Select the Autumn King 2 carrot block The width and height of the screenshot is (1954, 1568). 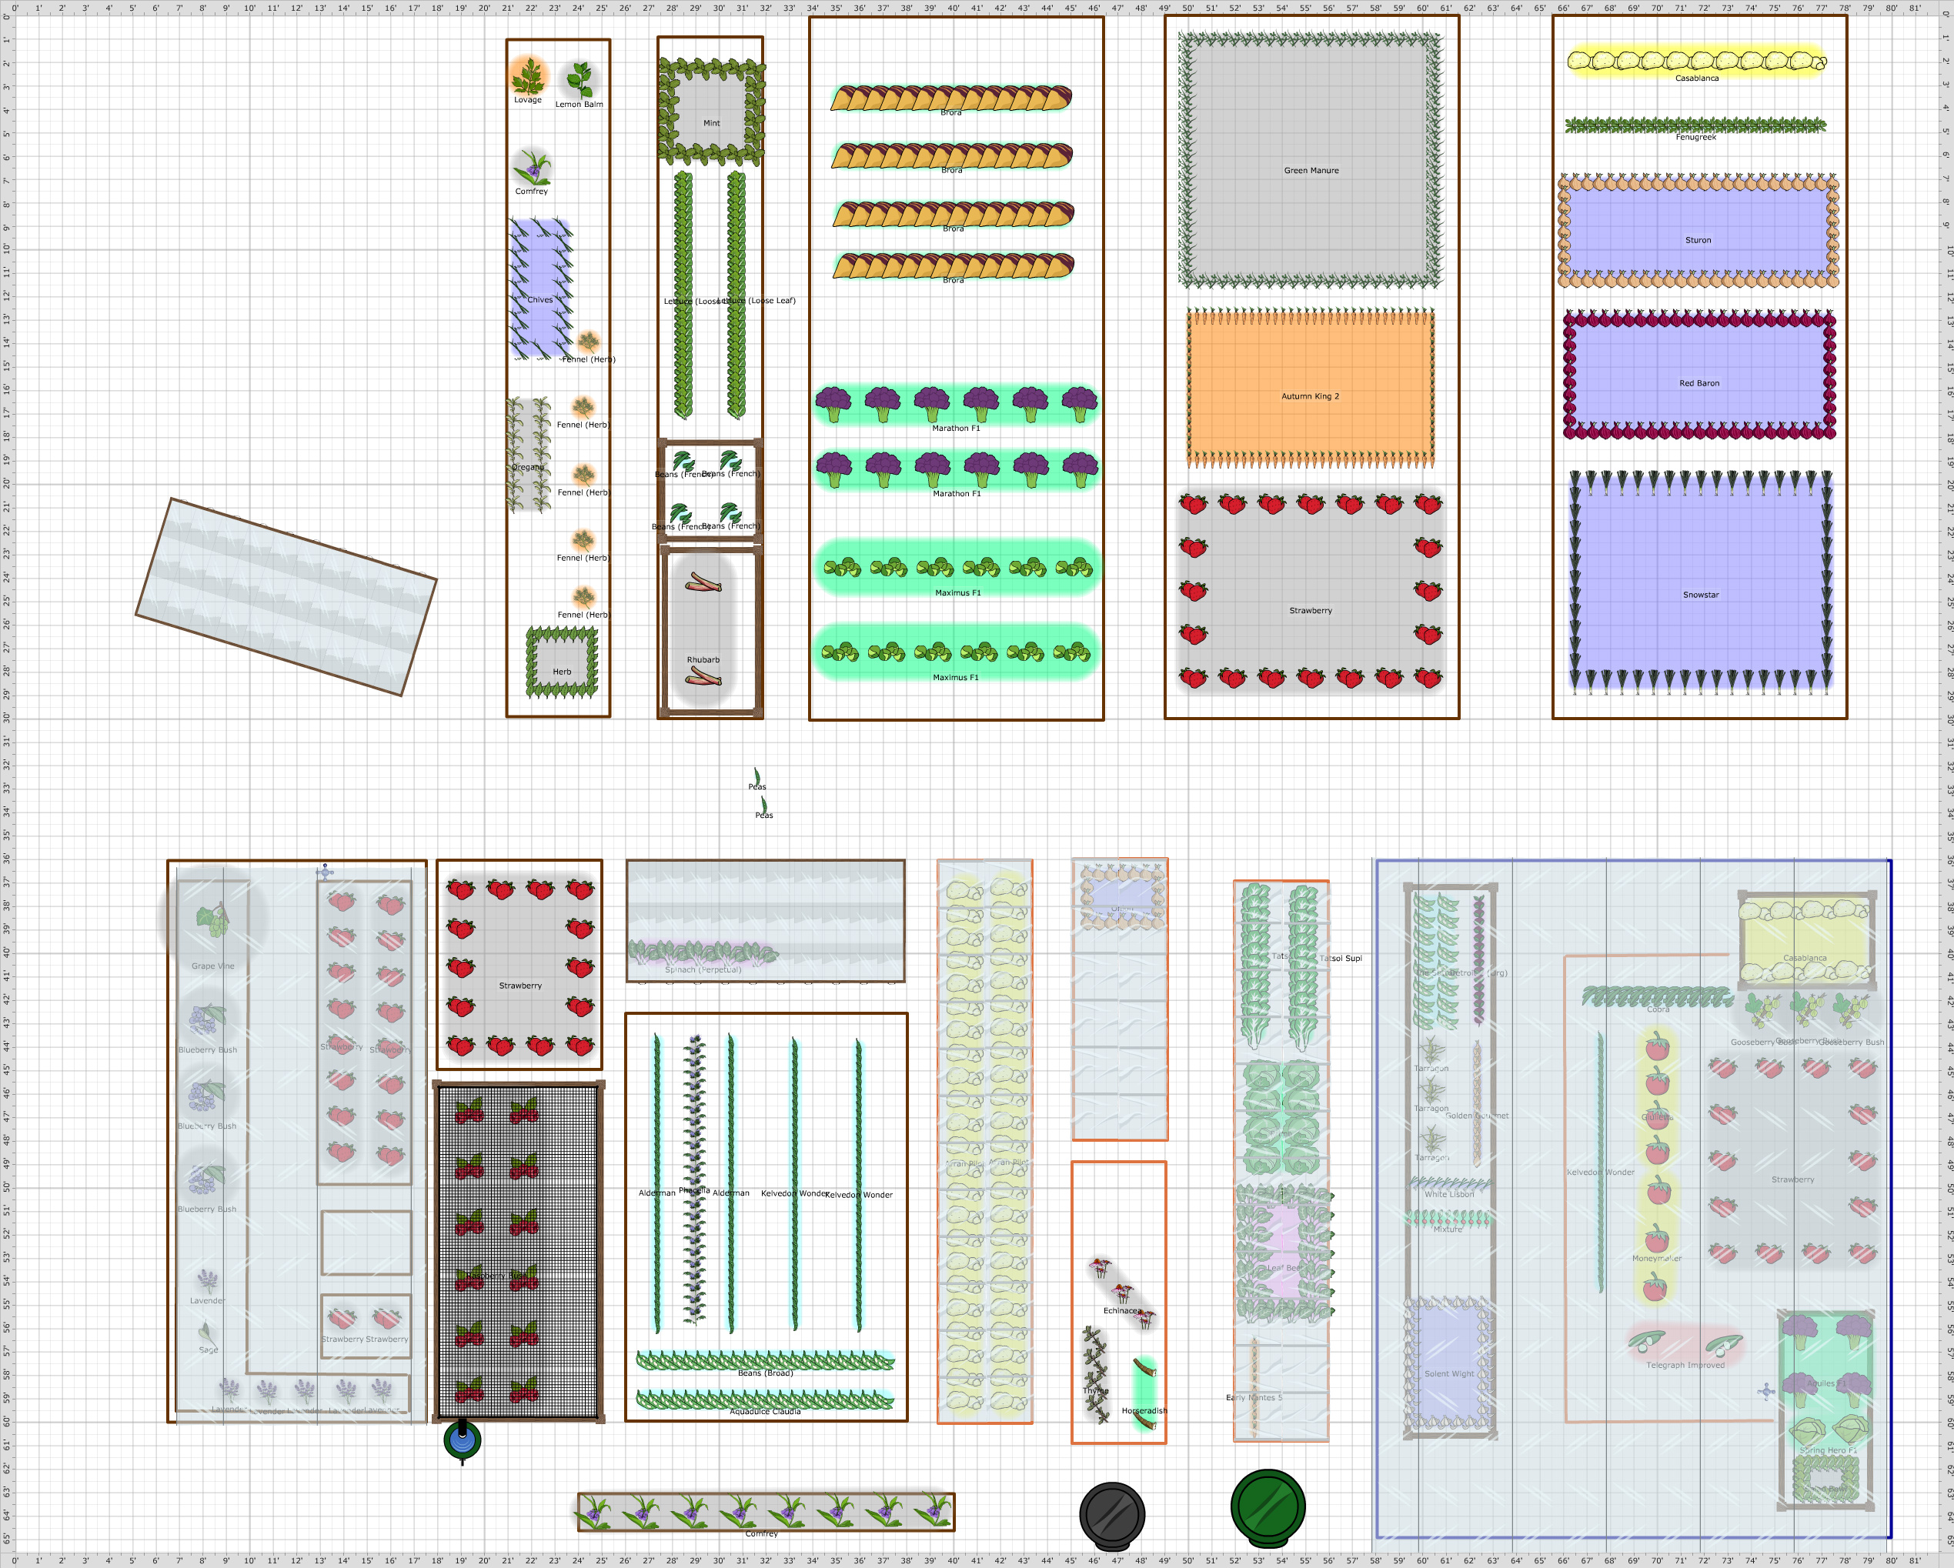coord(1311,389)
